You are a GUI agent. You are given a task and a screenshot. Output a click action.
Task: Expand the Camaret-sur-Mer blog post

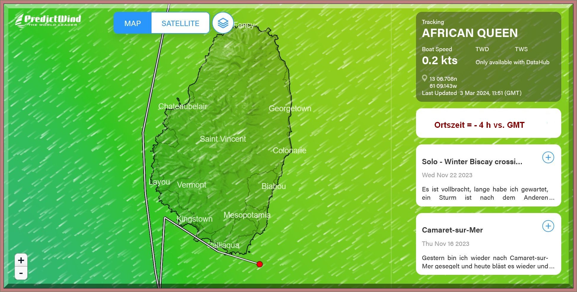(x=548, y=226)
